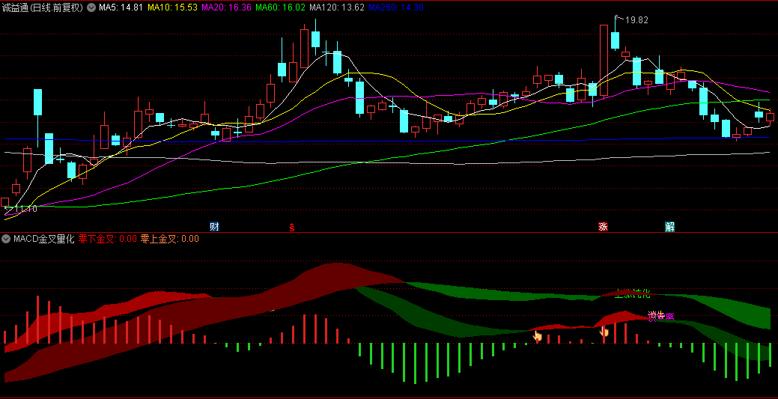Click the green 上涨转化 label
778x399 pixels.
[x=632, y=293]
